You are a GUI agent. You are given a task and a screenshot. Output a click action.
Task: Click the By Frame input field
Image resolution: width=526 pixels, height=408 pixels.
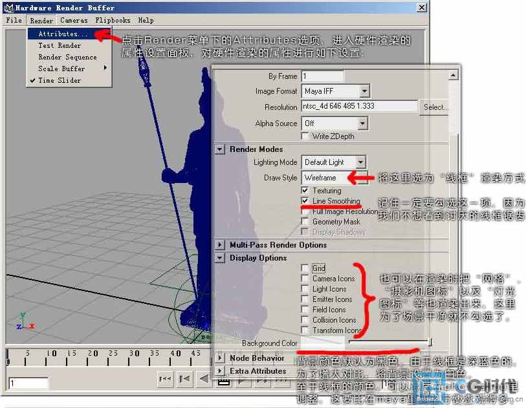point(322,76)
